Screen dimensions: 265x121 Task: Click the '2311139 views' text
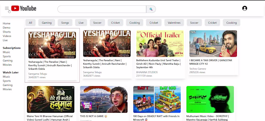[144, 76]
